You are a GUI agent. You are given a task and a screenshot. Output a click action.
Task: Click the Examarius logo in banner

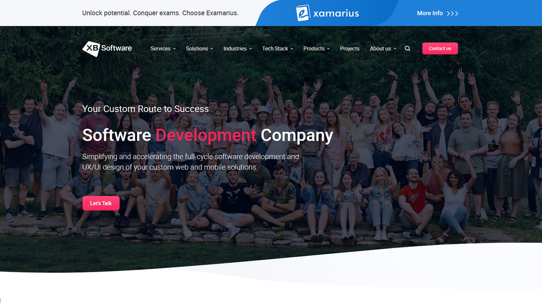pos(327,13)
